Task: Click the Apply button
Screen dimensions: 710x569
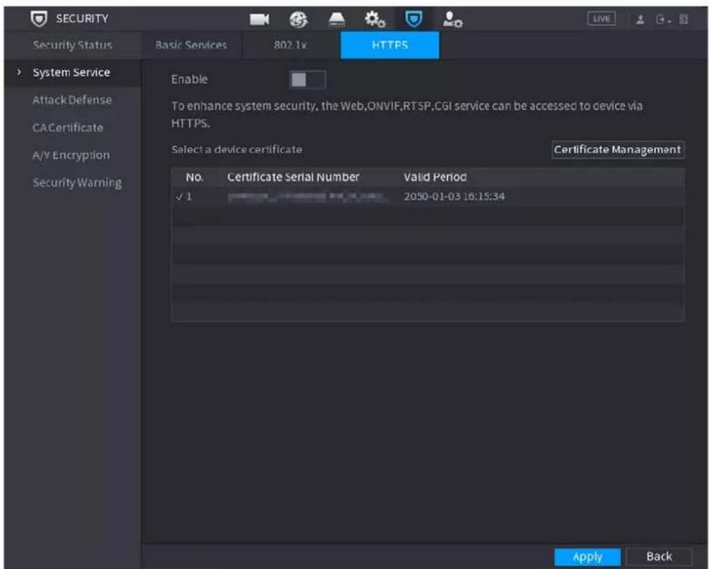Action: (x=587, y=557)
